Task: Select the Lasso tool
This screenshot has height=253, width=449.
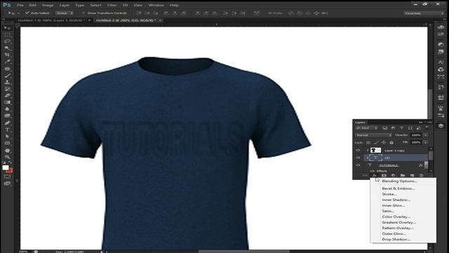Action: point(8,41)
